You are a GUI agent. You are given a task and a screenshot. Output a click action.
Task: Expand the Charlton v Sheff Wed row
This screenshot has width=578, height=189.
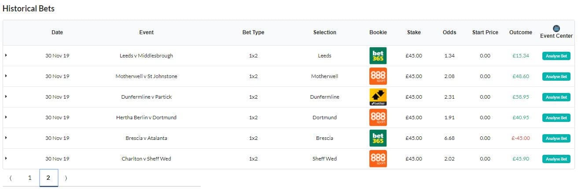(6, 158)
